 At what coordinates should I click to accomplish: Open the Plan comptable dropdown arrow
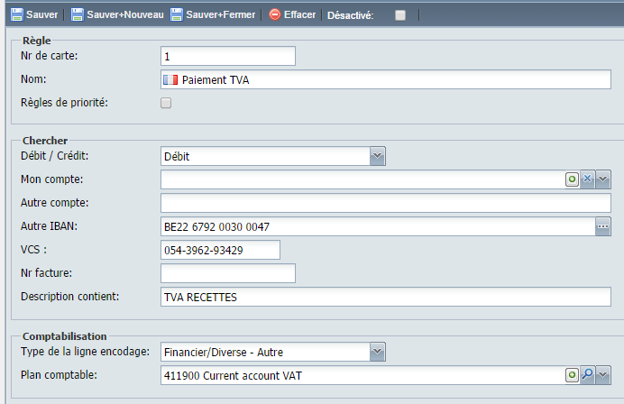603,375
